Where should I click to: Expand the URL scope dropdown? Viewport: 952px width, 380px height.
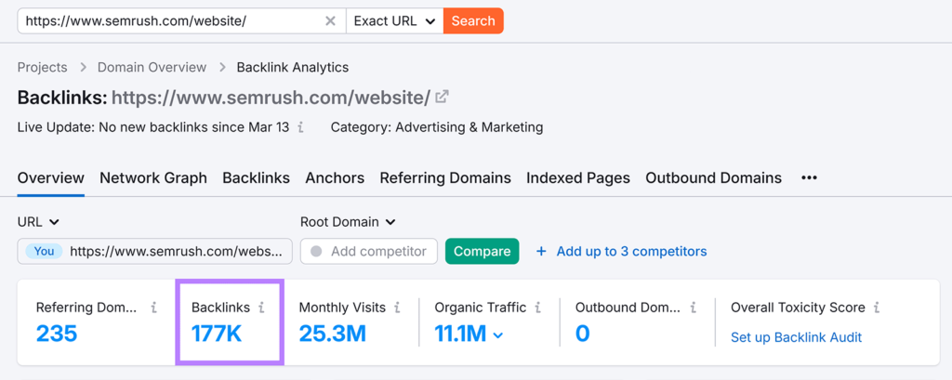click(38, 222)
